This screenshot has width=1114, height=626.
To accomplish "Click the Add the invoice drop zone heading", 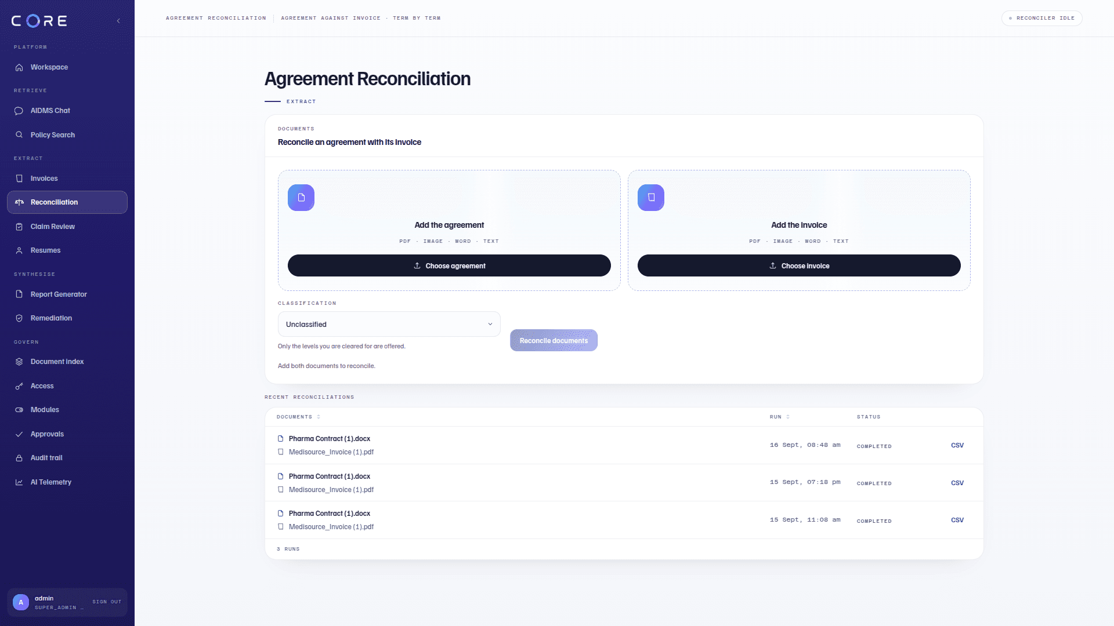I will [799, 225].
